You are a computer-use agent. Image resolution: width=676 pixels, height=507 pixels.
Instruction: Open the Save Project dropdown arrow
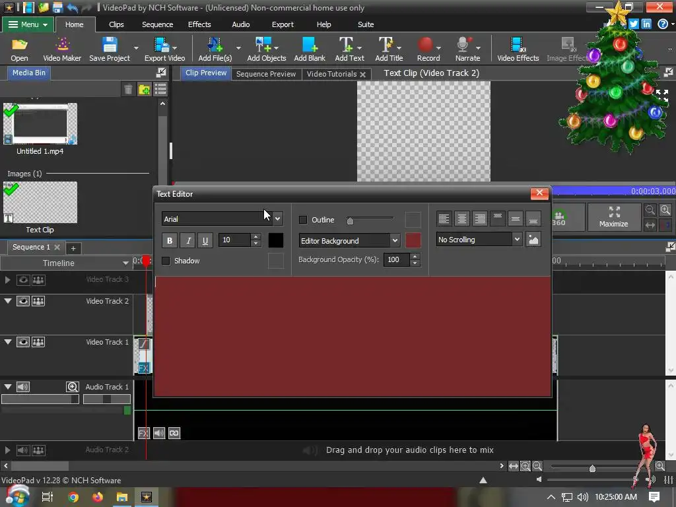point(136,48)
